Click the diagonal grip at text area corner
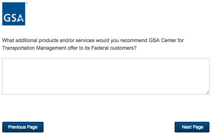Viewport: 214px width, 140px height. [x=207, y=93]
